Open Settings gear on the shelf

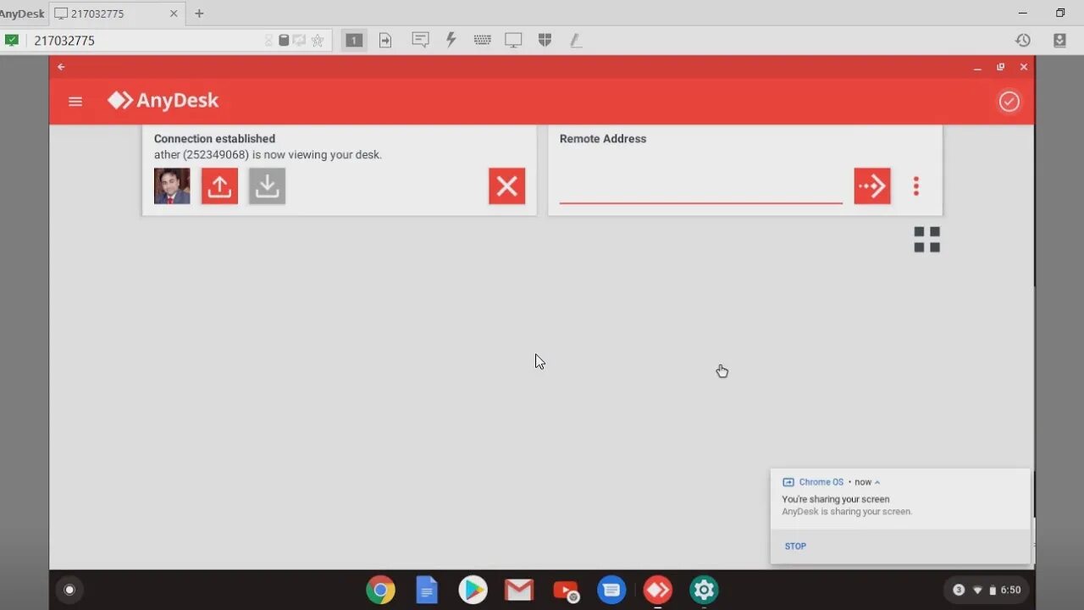704,590
